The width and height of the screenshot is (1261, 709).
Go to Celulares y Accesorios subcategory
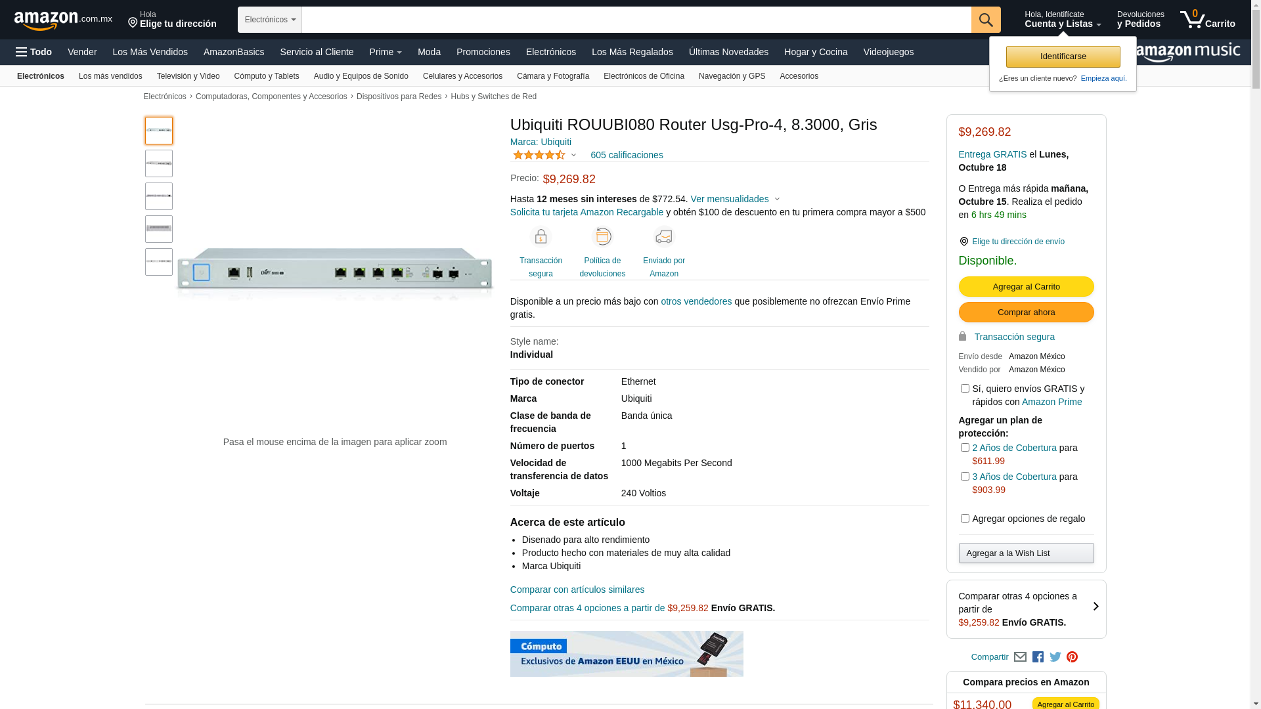[x=462, y=76]
